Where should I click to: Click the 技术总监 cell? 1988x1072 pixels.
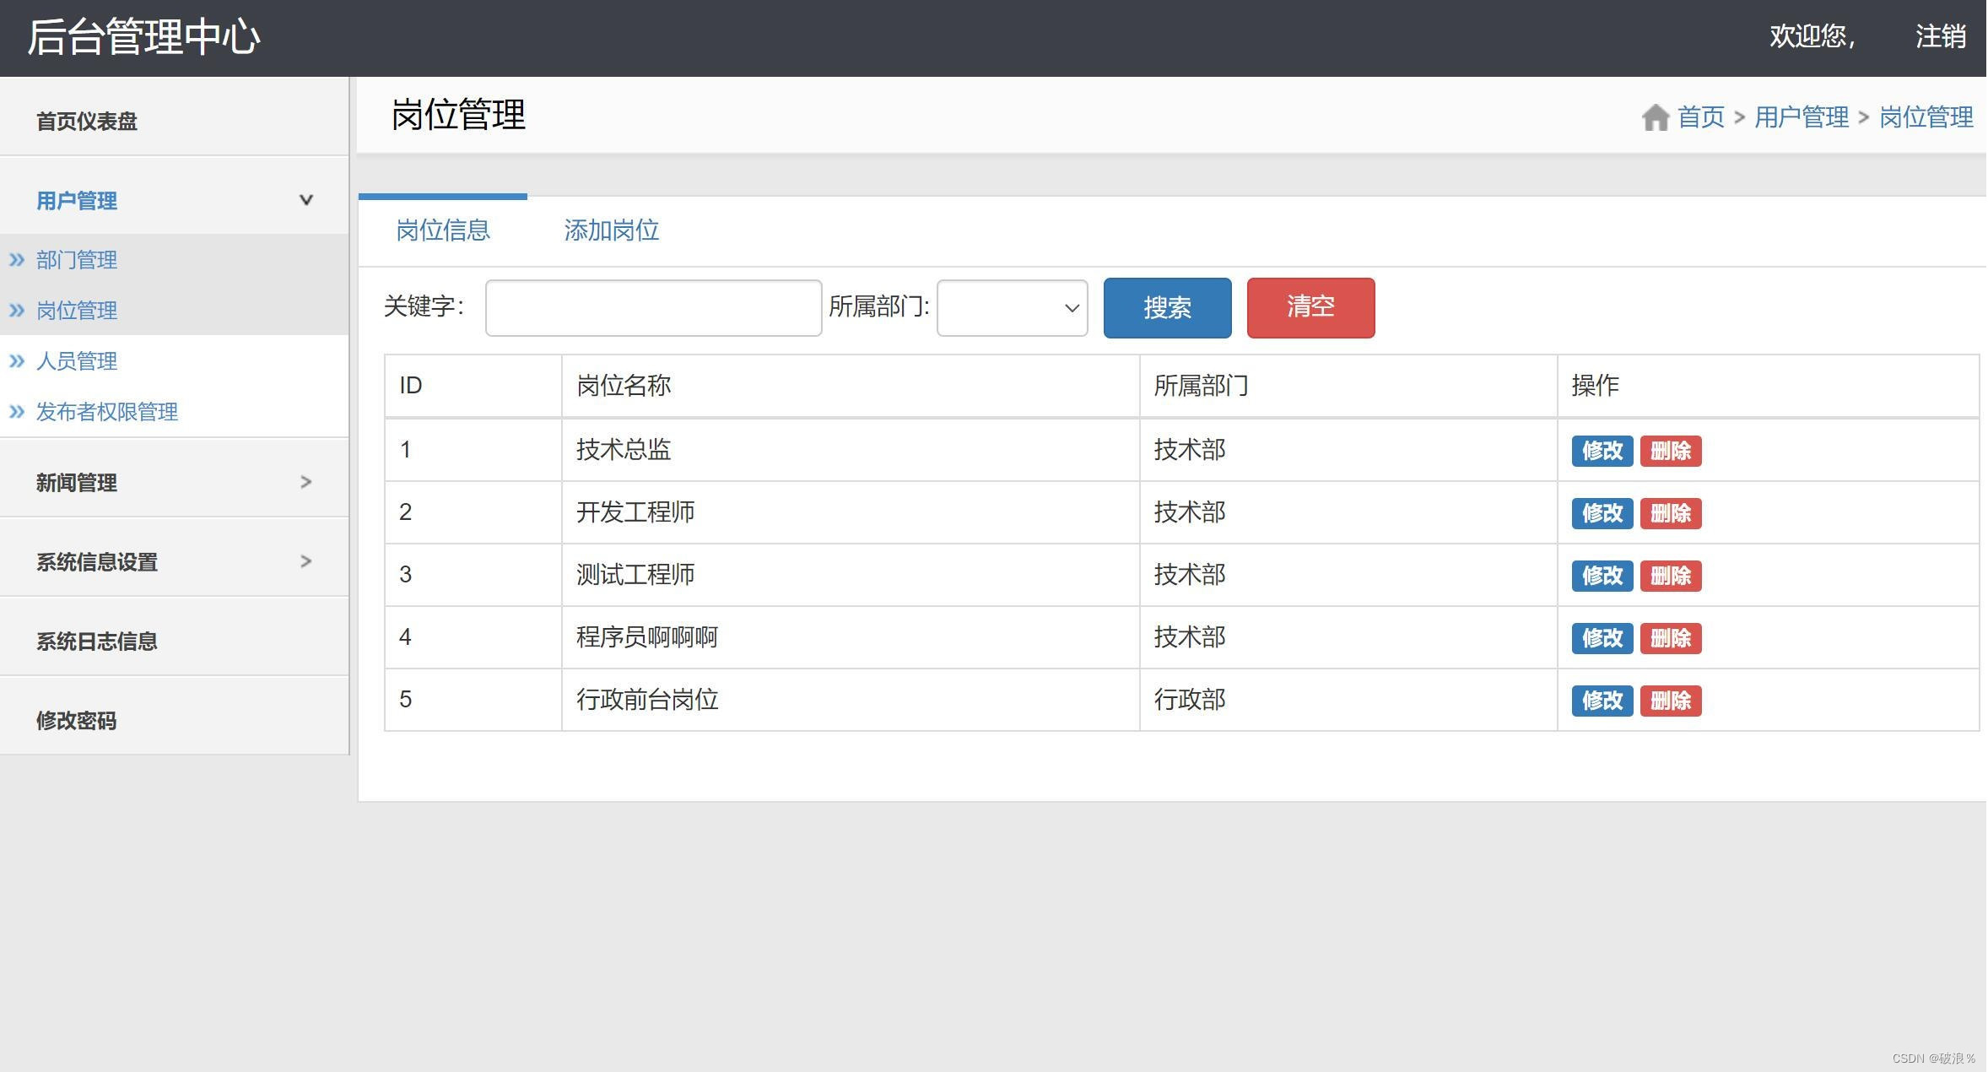(x=851, y=450)
